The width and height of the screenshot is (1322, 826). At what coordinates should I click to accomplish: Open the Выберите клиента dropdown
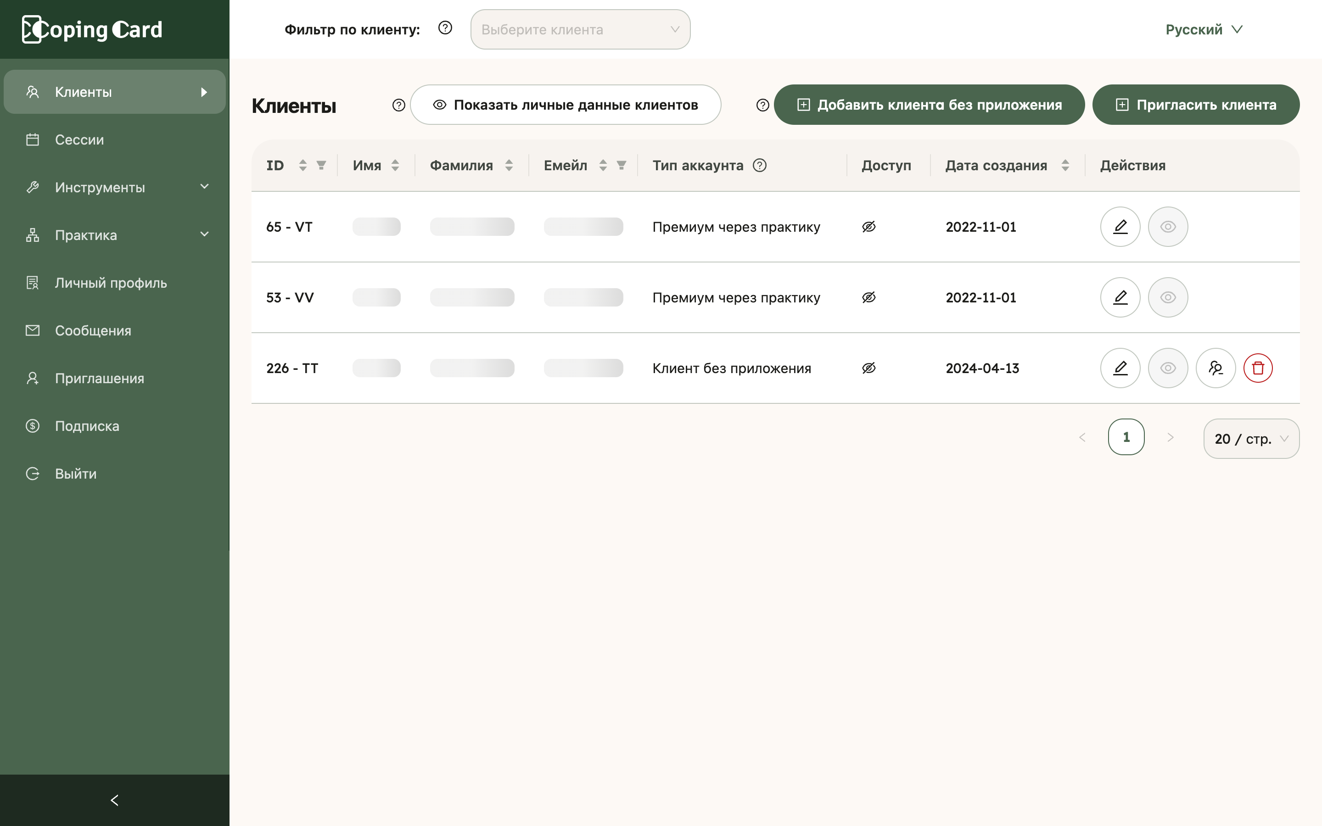pos(580,29)
